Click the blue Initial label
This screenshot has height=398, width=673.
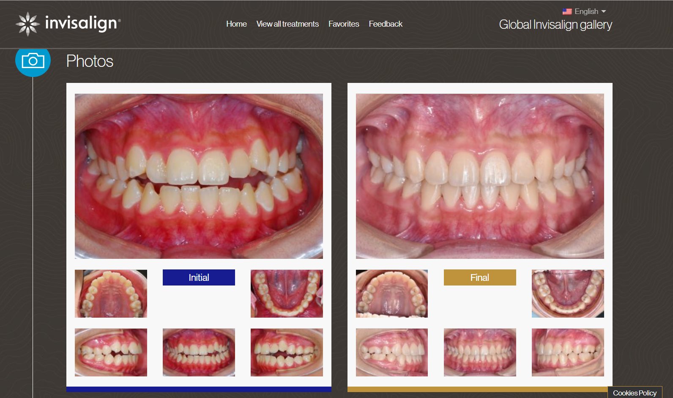[x=199, y=277]
